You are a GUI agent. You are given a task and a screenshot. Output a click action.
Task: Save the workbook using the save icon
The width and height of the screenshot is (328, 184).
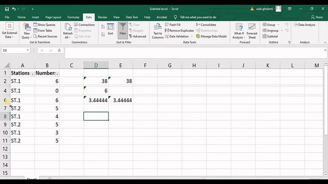[x=7, y=9]
